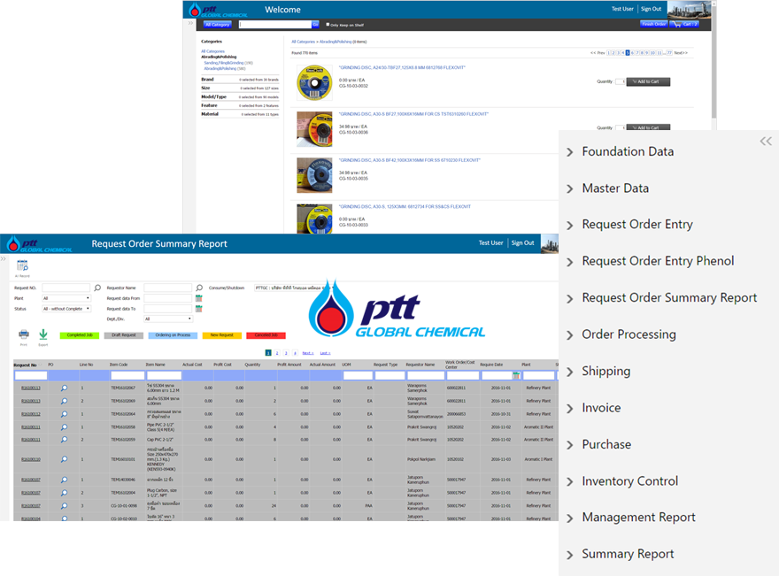Collapse the sidebar menu with the double chevron
The image size is (779, 576).
766,142
